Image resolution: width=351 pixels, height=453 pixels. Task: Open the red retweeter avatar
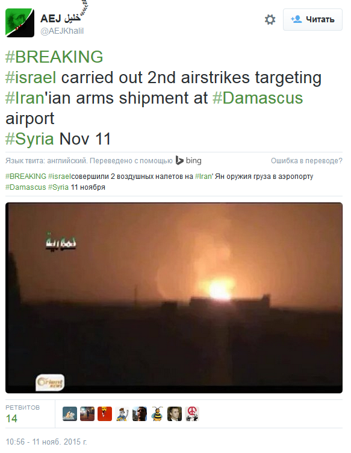(x=105, y=414)
